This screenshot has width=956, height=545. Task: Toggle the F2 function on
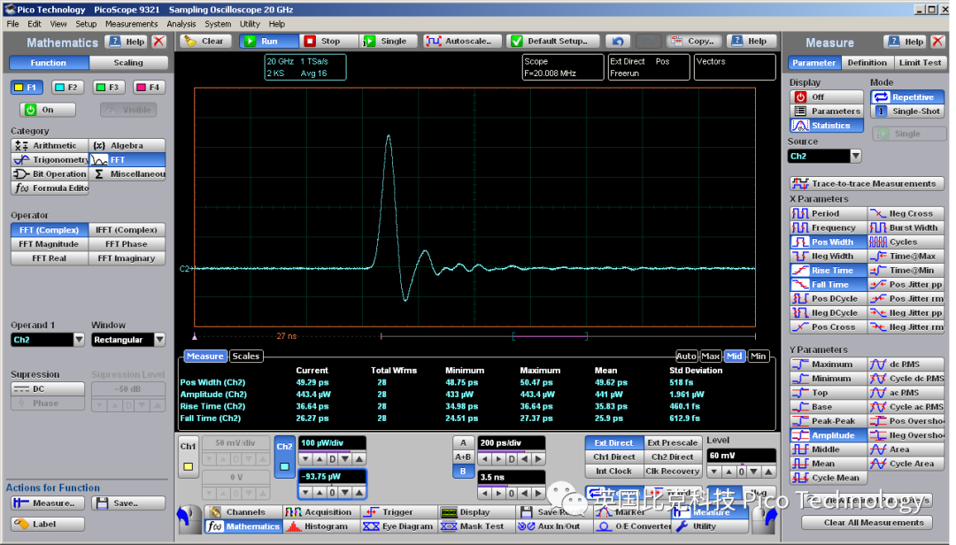tap(67, 87)
